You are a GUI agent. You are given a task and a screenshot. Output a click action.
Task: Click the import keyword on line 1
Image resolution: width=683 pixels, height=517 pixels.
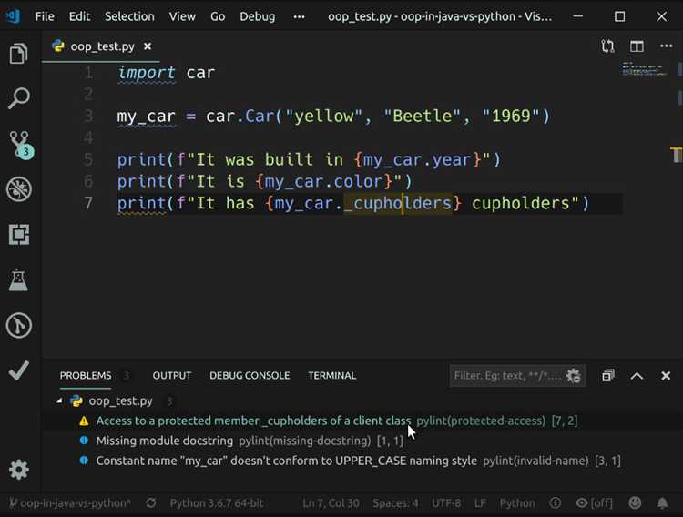147,72
